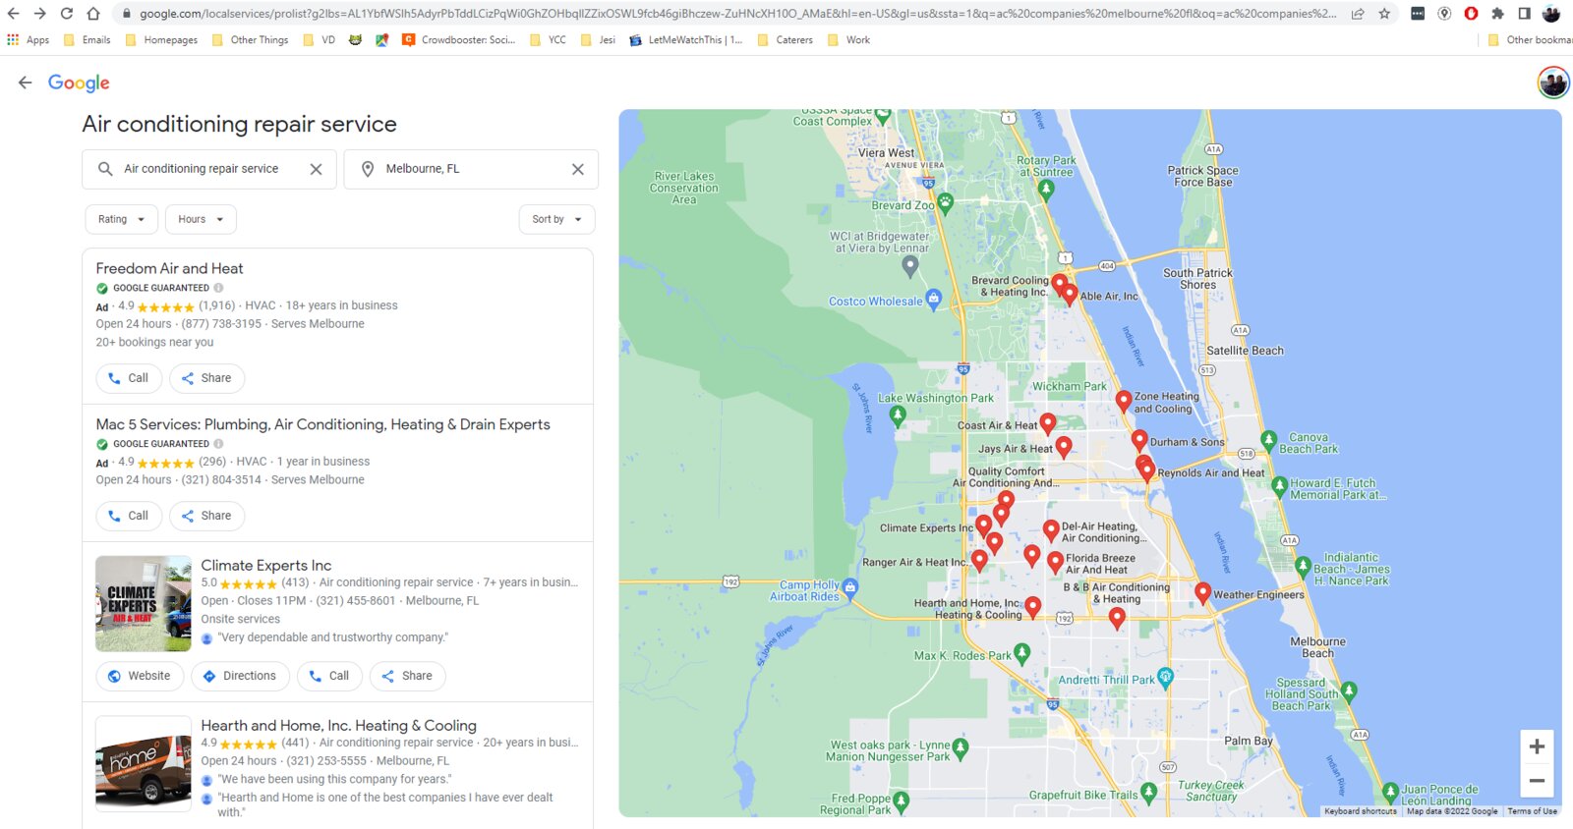Reload the page
This screenshot has width=1573, height=829.
click(x=66, y=14)
